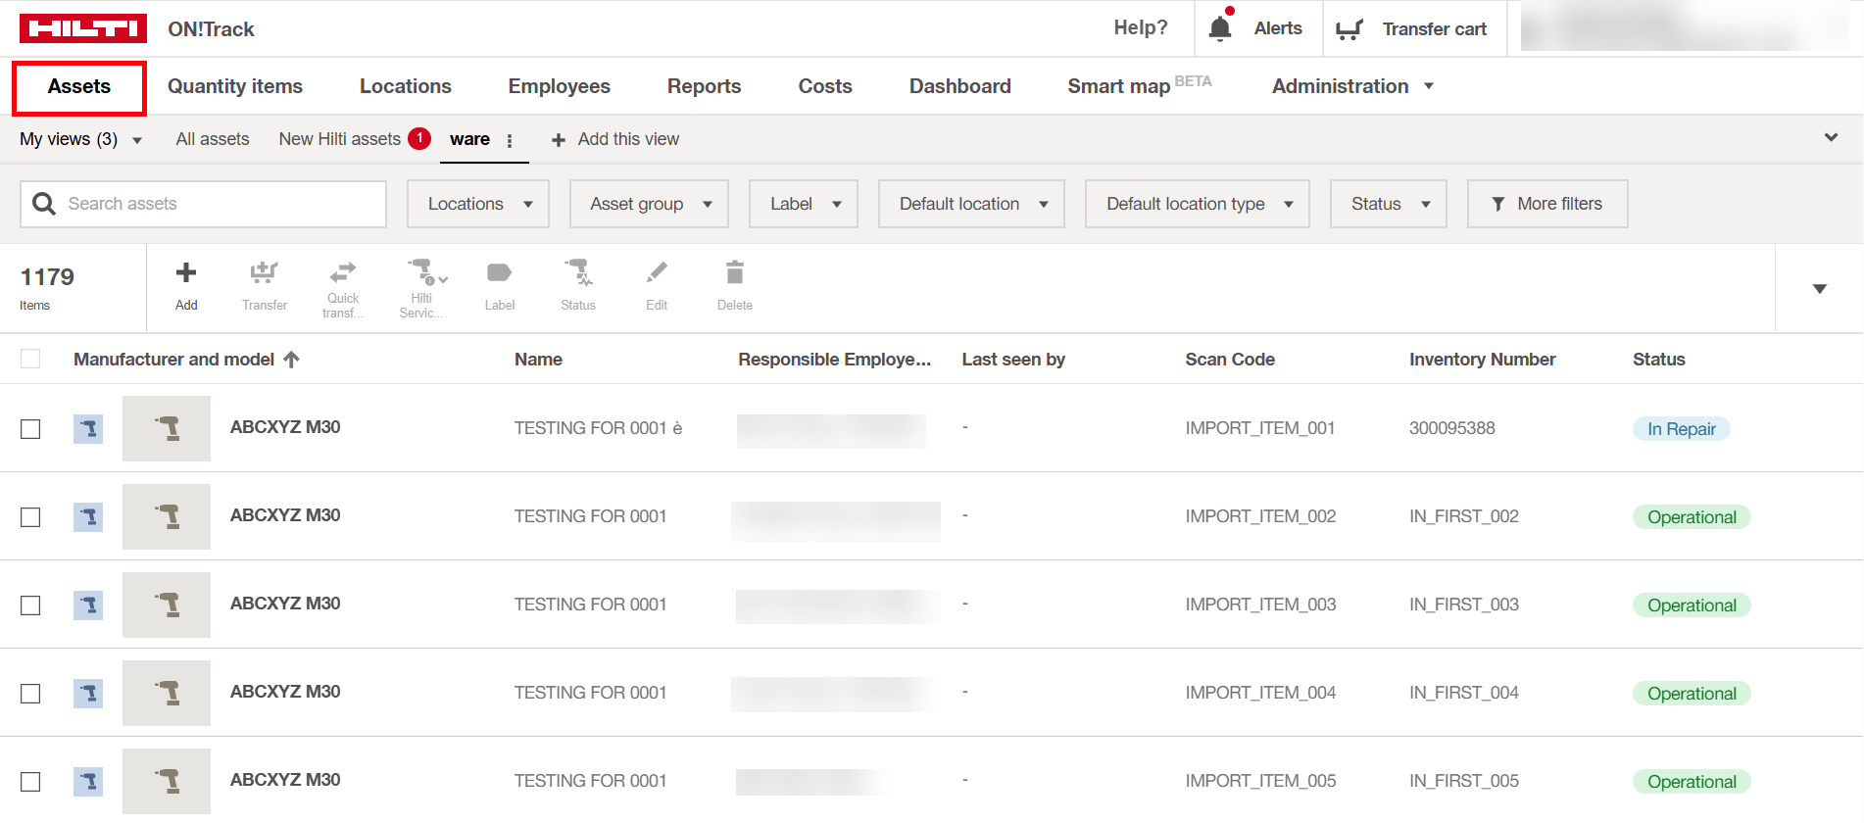
Task: Open the drill thumbnail for IMPORT_ITEM_001
Action: [x=167, y=428]
